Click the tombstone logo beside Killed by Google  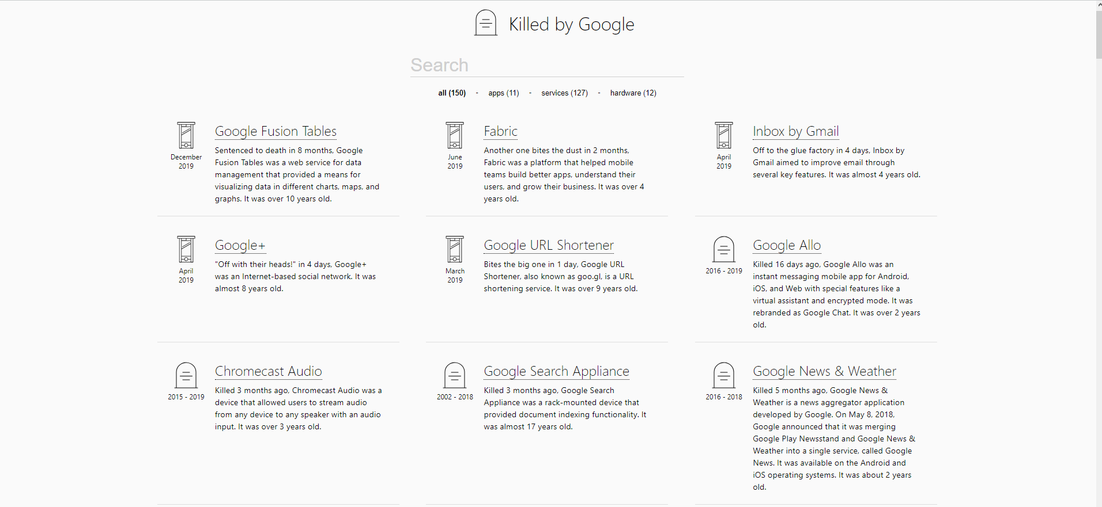pos(486,23)
